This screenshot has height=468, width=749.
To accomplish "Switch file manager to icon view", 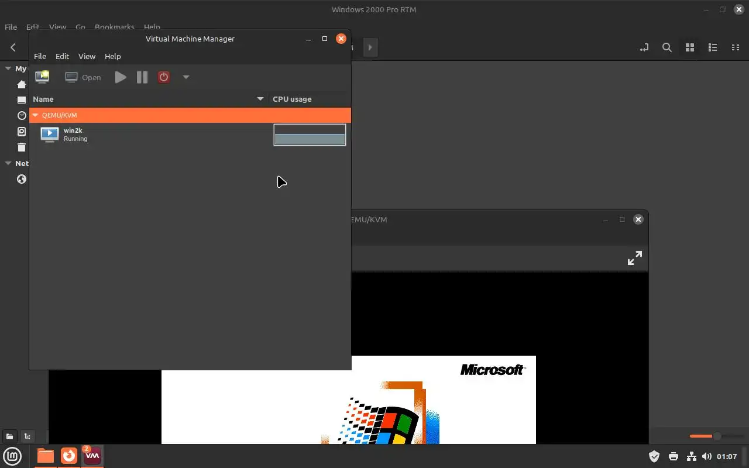I will pos(690,47).
